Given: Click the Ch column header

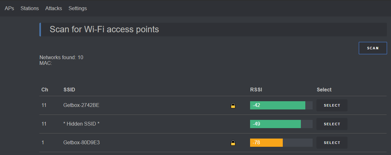Looking at the screenshot, I should tap(45, 90).
